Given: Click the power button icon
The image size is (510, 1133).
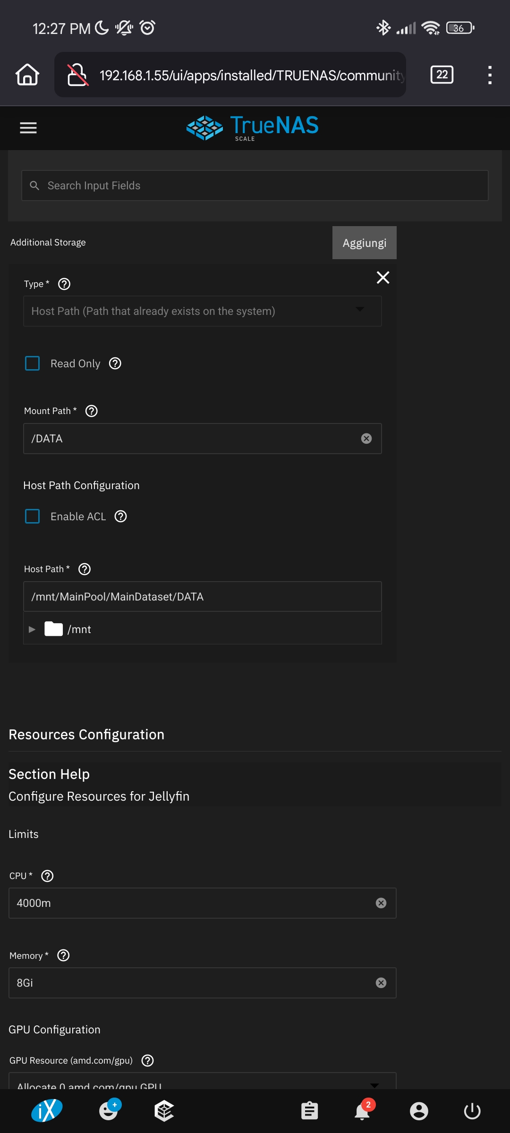Looking at the screenshot, I should [472, 1111].
